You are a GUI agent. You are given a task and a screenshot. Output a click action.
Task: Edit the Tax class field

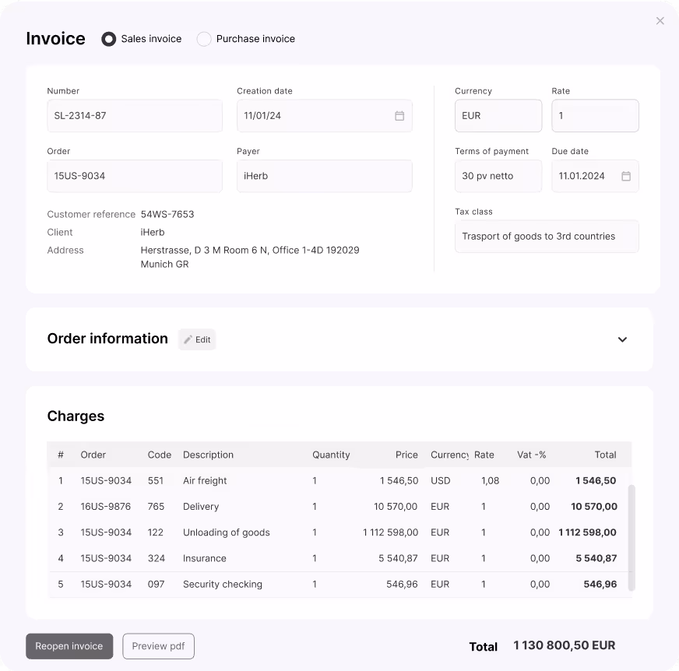[x=547, y=236]
